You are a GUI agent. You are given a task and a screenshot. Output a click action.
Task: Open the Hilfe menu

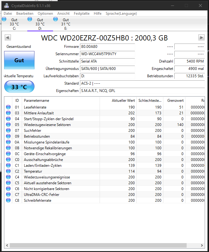pyautogui.click(x=98, y=13)
